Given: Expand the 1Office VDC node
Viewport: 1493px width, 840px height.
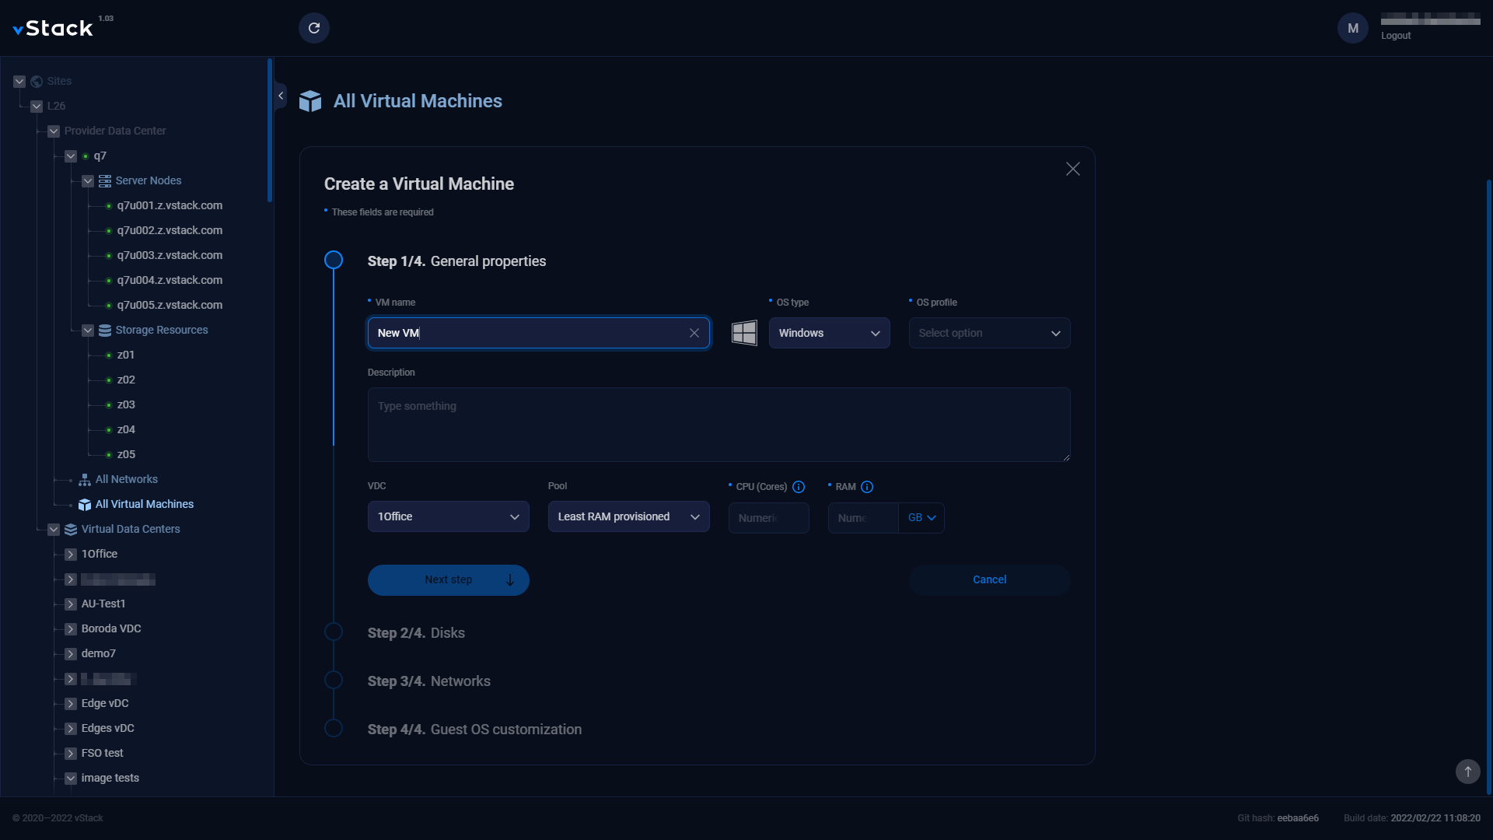Looking at the screenshot, I should 71,554.
